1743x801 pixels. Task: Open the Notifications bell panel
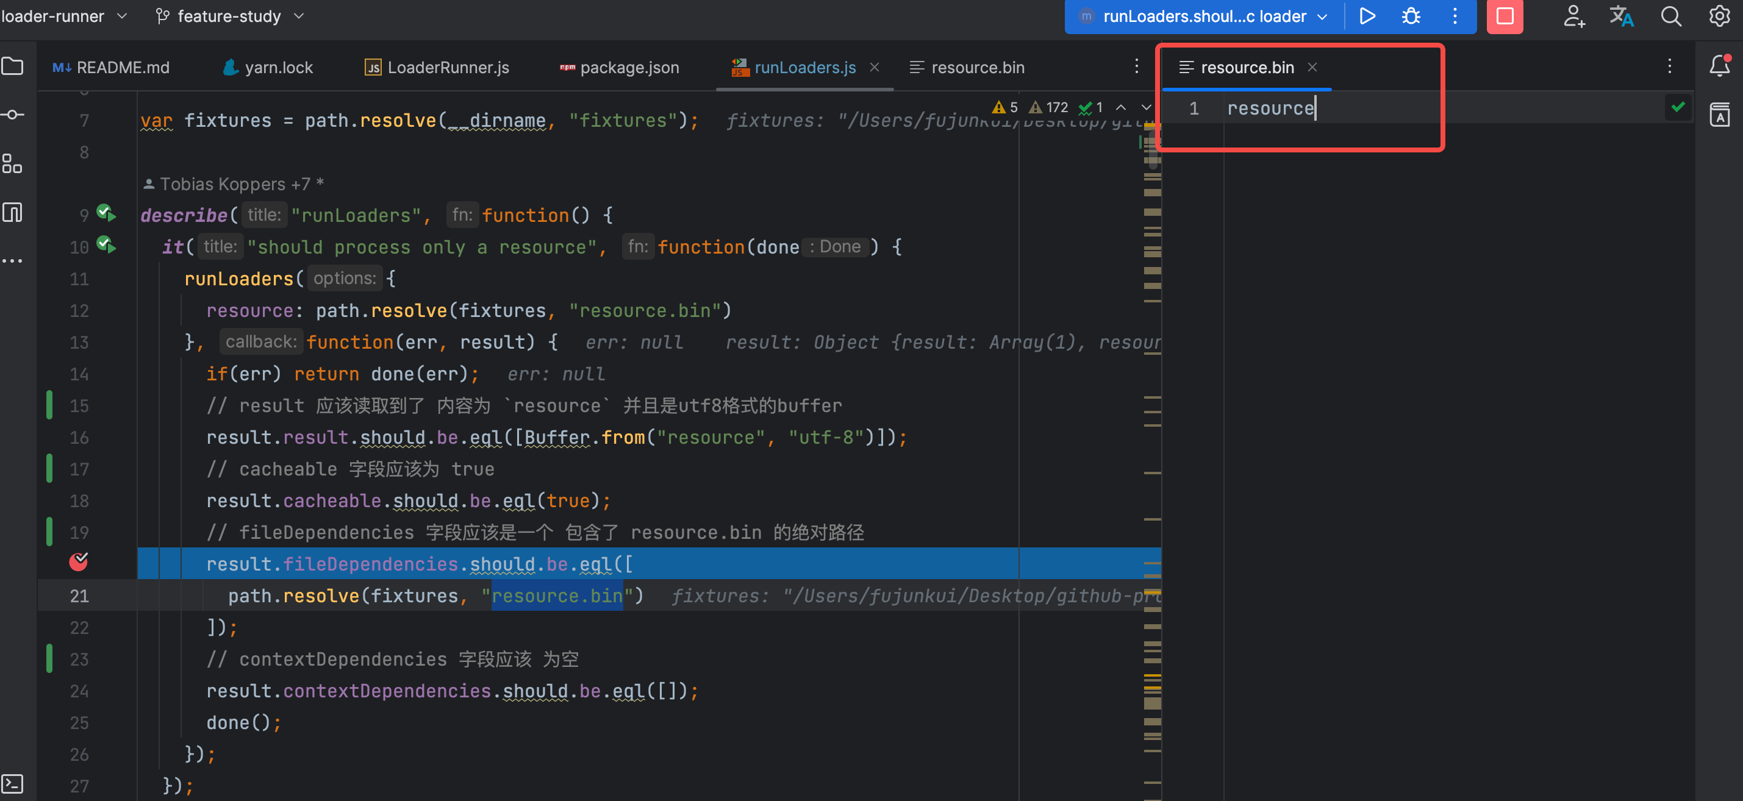pos(1719,66)
